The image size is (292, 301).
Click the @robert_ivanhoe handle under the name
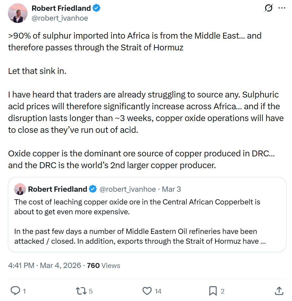point(60,18)
